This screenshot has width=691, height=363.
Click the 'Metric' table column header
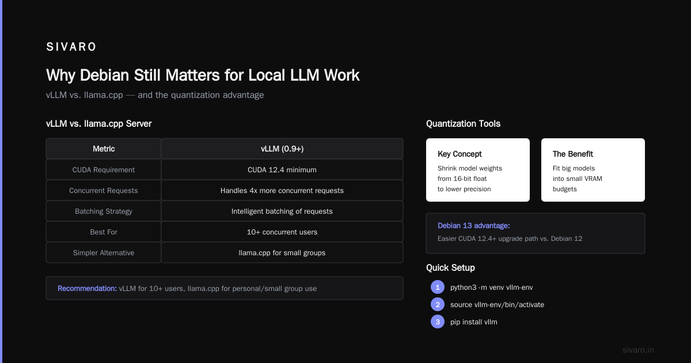(104, 149)
